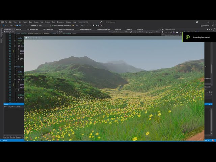216x162 pixels.
Task: Switch to the Output bottom tab
Action: (18, 137)
